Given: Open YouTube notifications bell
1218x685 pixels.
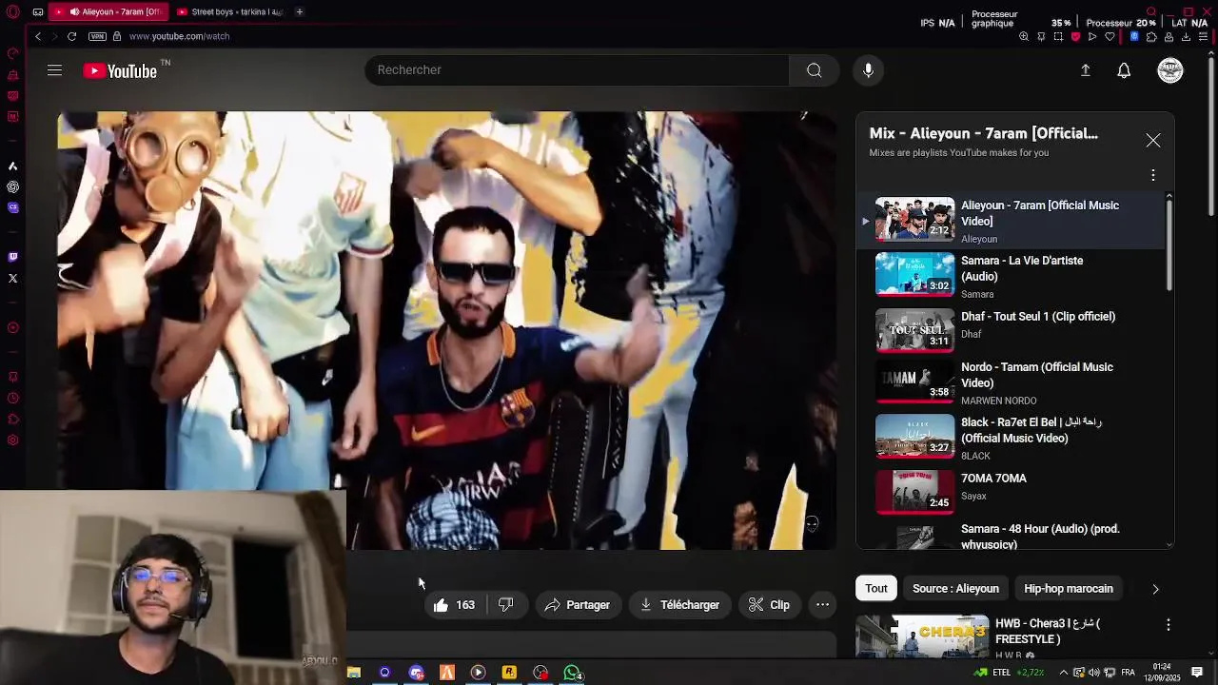Looking at the screenshot, I should (1124, 70).
